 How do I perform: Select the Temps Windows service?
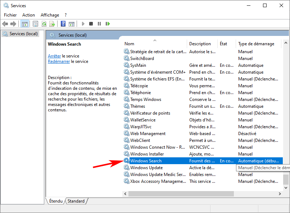203,99
